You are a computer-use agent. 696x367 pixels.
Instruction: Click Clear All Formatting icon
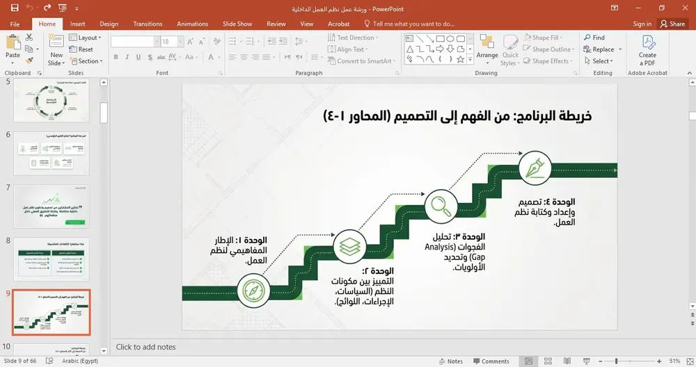(216, 42)
